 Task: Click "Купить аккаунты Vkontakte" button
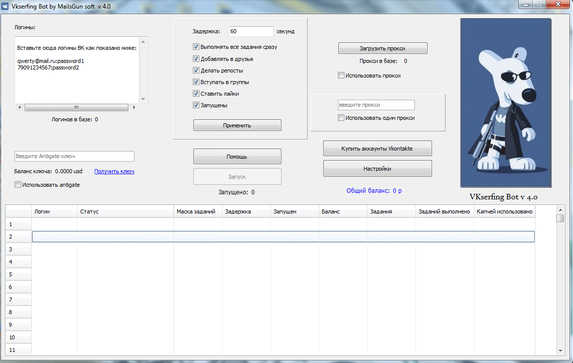(377, 148)
